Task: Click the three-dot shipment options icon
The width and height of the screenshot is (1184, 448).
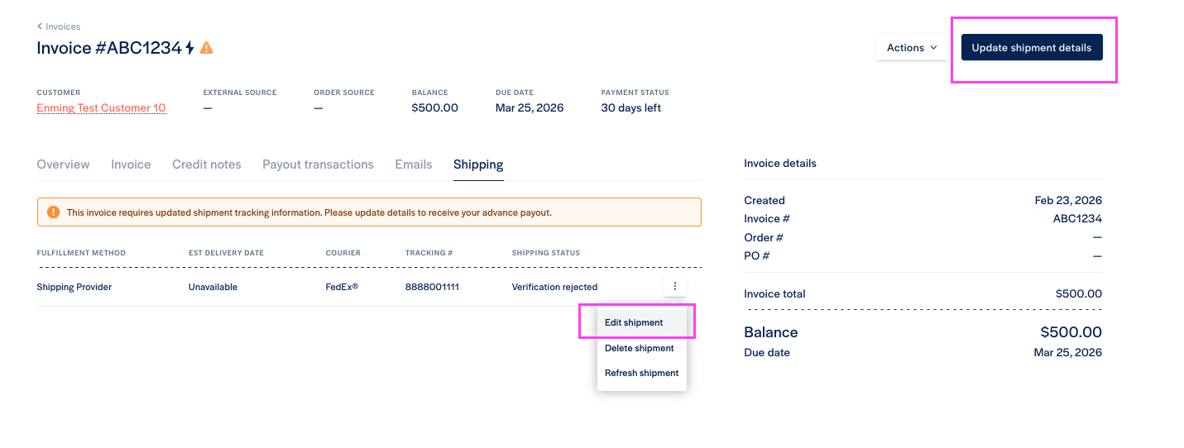Action: coord(675,287)
